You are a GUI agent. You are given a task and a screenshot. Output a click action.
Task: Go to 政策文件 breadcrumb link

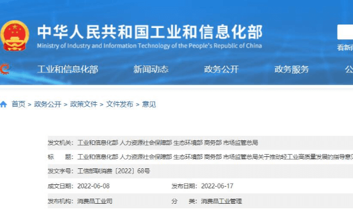[84, 104]
